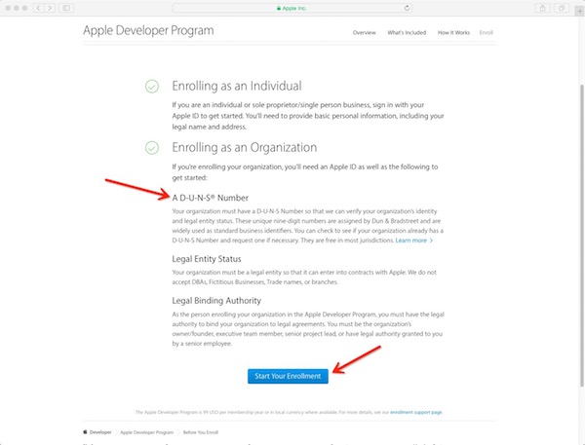Select the Enroll tab
Screen dimensions: 585x445
(x=487, y=32)
